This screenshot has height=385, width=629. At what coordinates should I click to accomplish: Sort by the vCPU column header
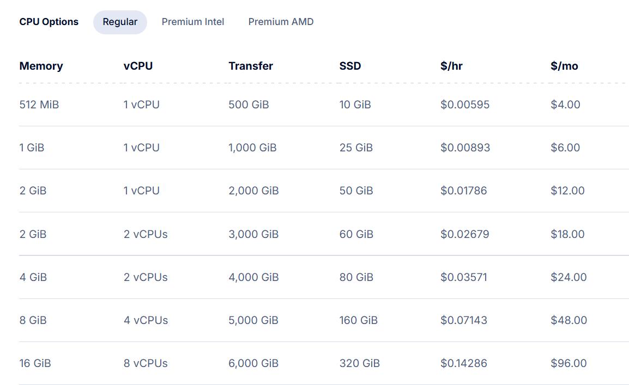[137, 66]
